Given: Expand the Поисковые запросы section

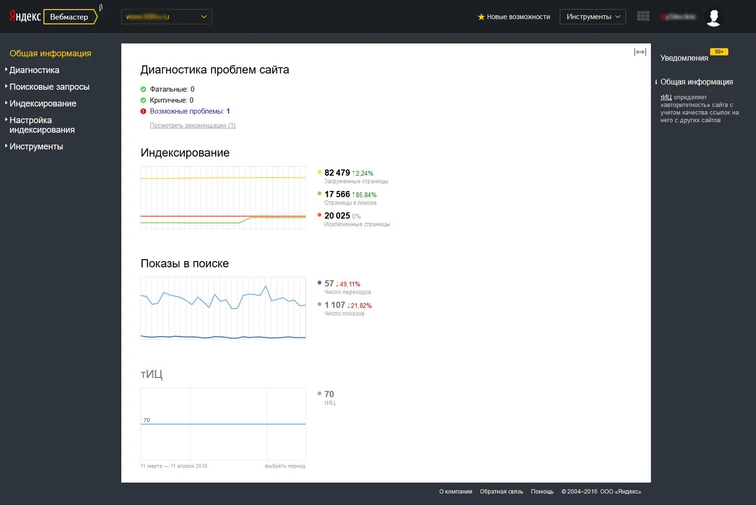Looking at the screenshot, I should pos(49,87).
